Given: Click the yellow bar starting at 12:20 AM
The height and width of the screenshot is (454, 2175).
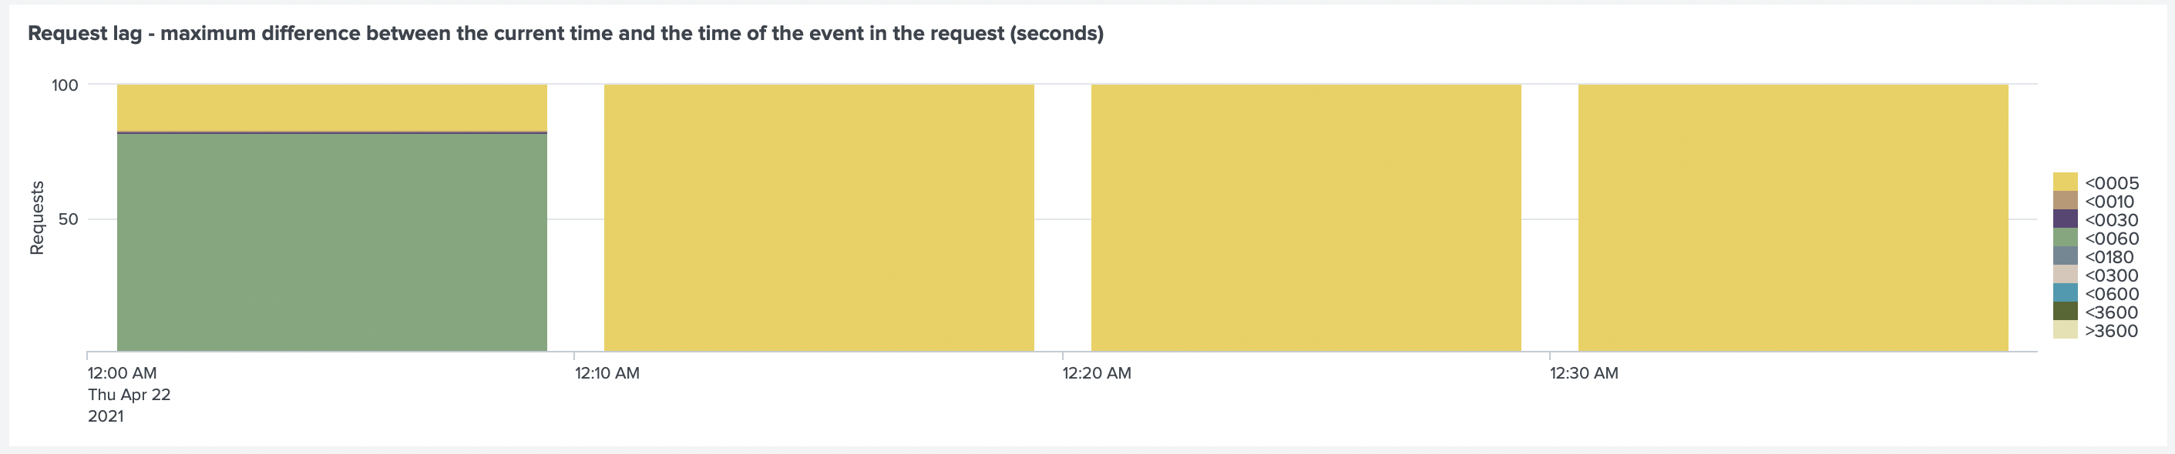Looking at the screenshot, I should pyautogui.click(x=1306, y=217).
